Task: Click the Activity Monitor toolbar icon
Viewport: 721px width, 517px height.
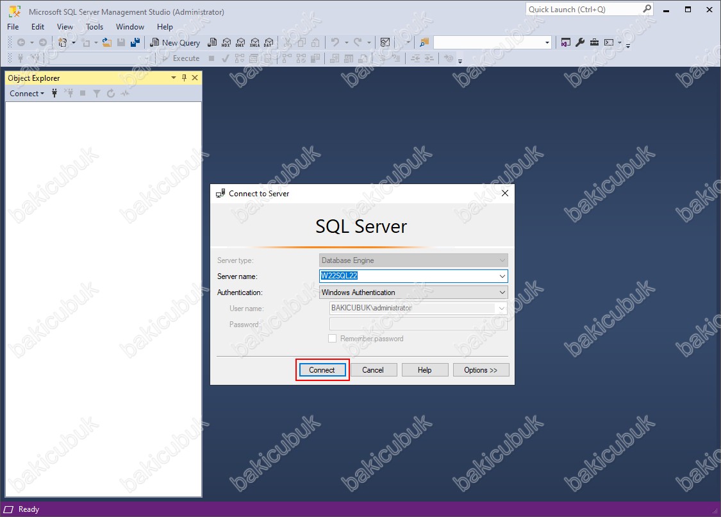Action: pyautogui.click(x=385, y=42)
